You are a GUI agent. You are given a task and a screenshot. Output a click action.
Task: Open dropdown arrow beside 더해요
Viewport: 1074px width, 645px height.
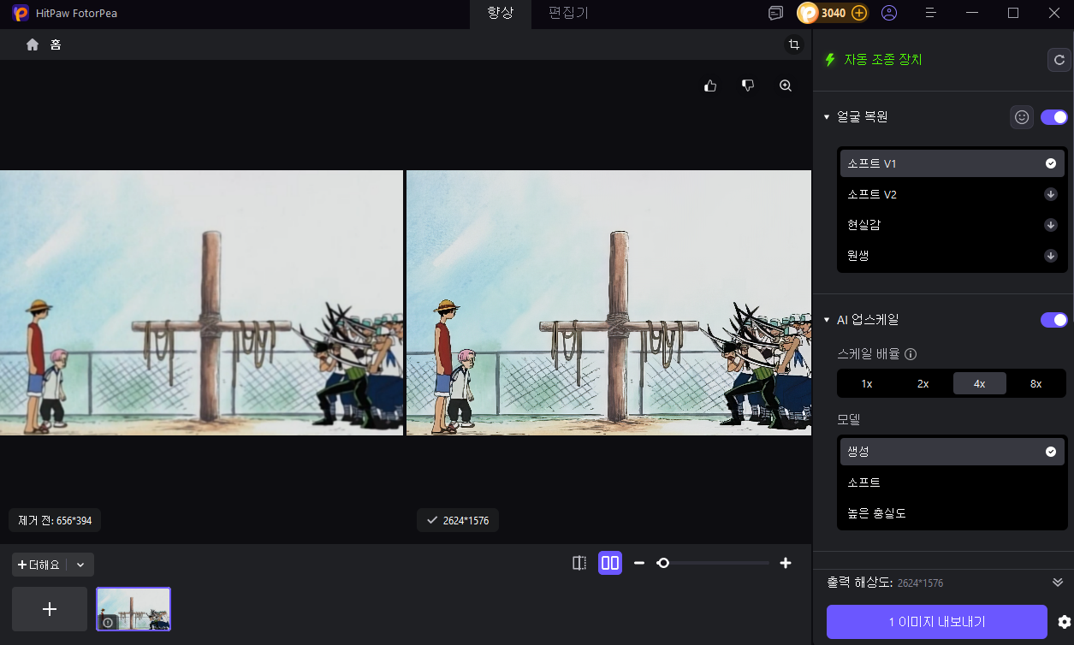click(80, 565)
